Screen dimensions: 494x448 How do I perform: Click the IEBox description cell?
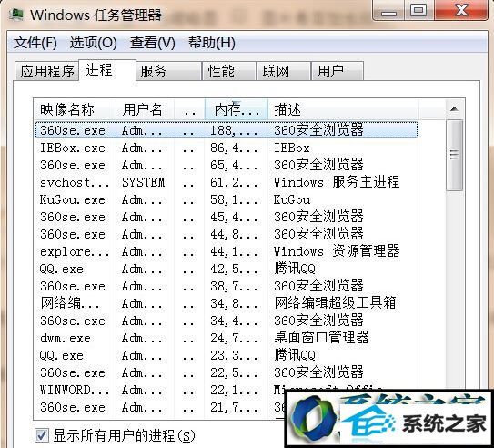[x=292, y=148]
